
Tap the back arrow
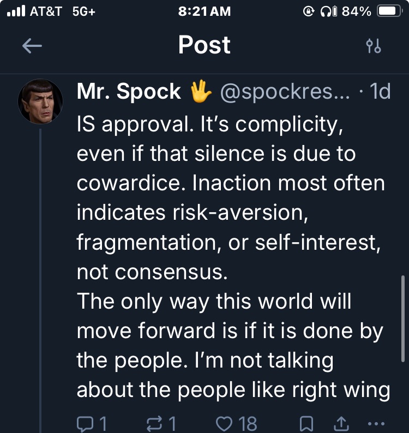pos(32,46)
